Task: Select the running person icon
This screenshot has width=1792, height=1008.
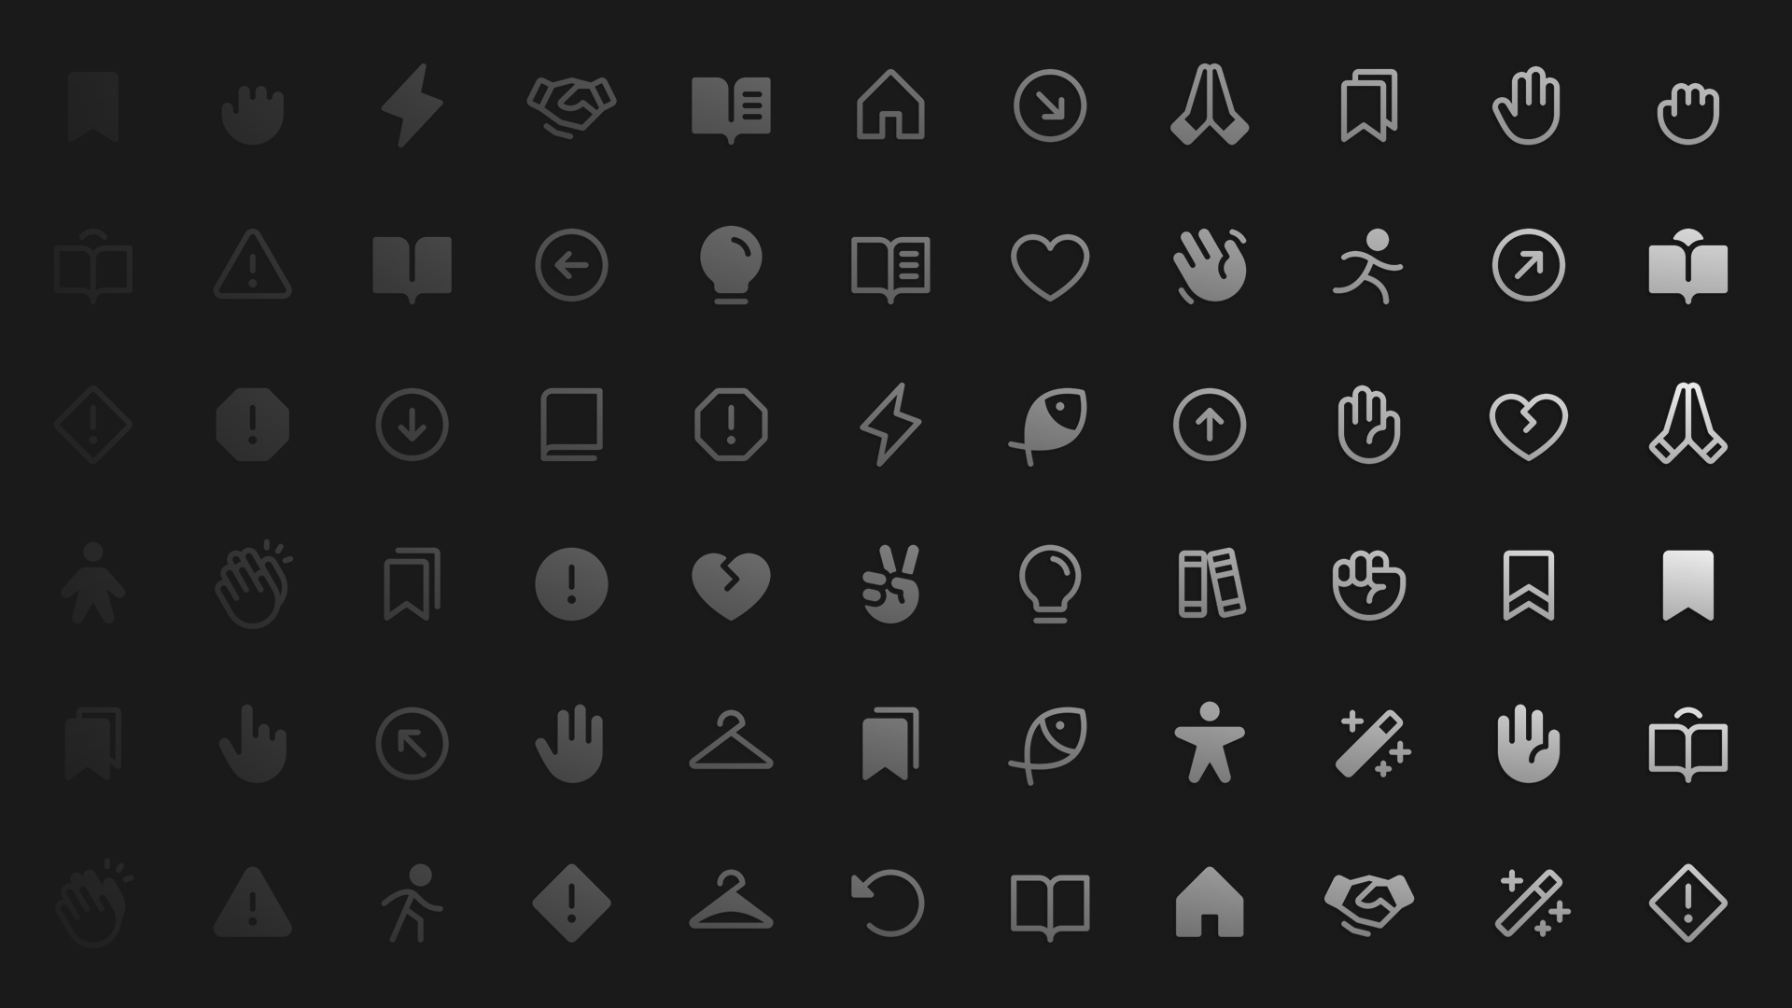Action: click(1368, 266)
